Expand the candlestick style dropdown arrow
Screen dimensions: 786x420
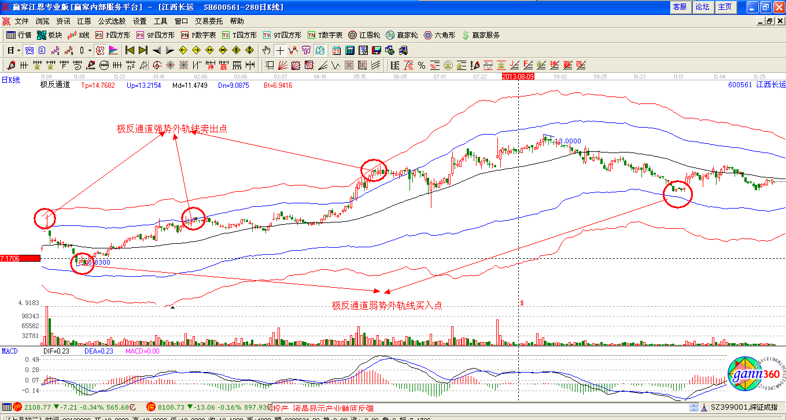click(x=90, y=50)
